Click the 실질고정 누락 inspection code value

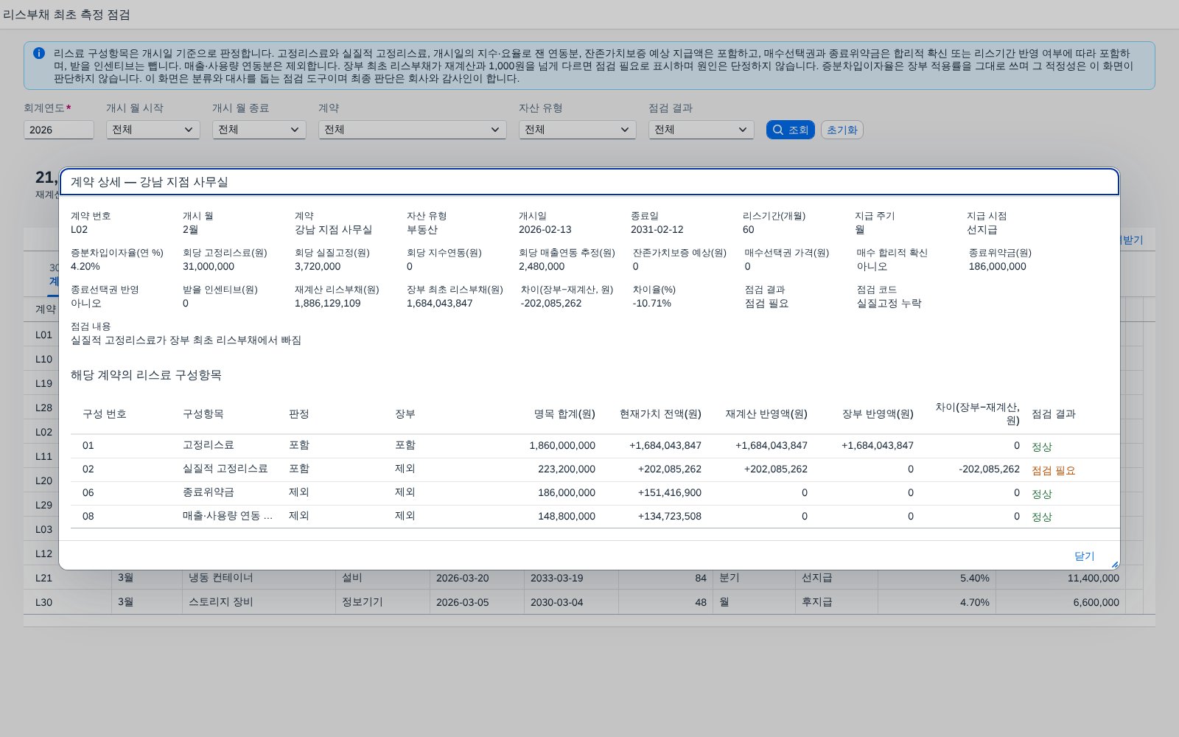(x=889, y=304)
